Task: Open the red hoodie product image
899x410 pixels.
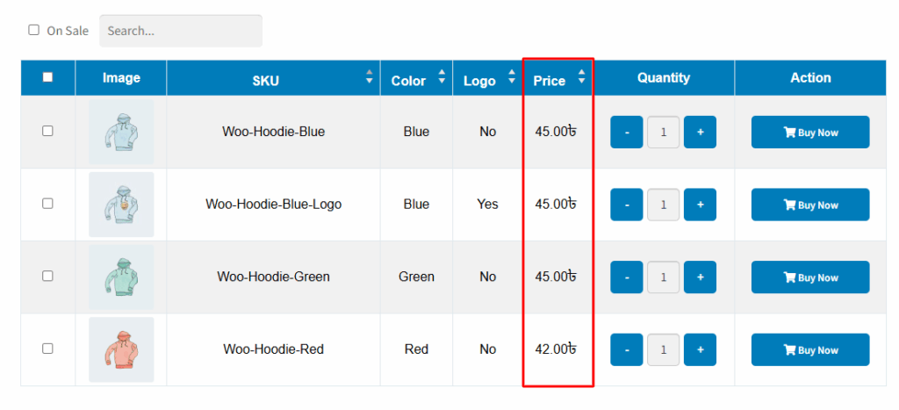Action: point(121,349)
